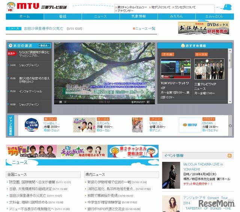Open the とってもワクドキ banner
The image size is (240, 212).
tap(31, 151)
